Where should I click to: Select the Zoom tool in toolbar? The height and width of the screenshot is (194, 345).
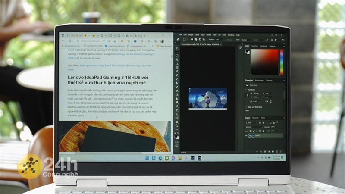[x=177, y=126]
